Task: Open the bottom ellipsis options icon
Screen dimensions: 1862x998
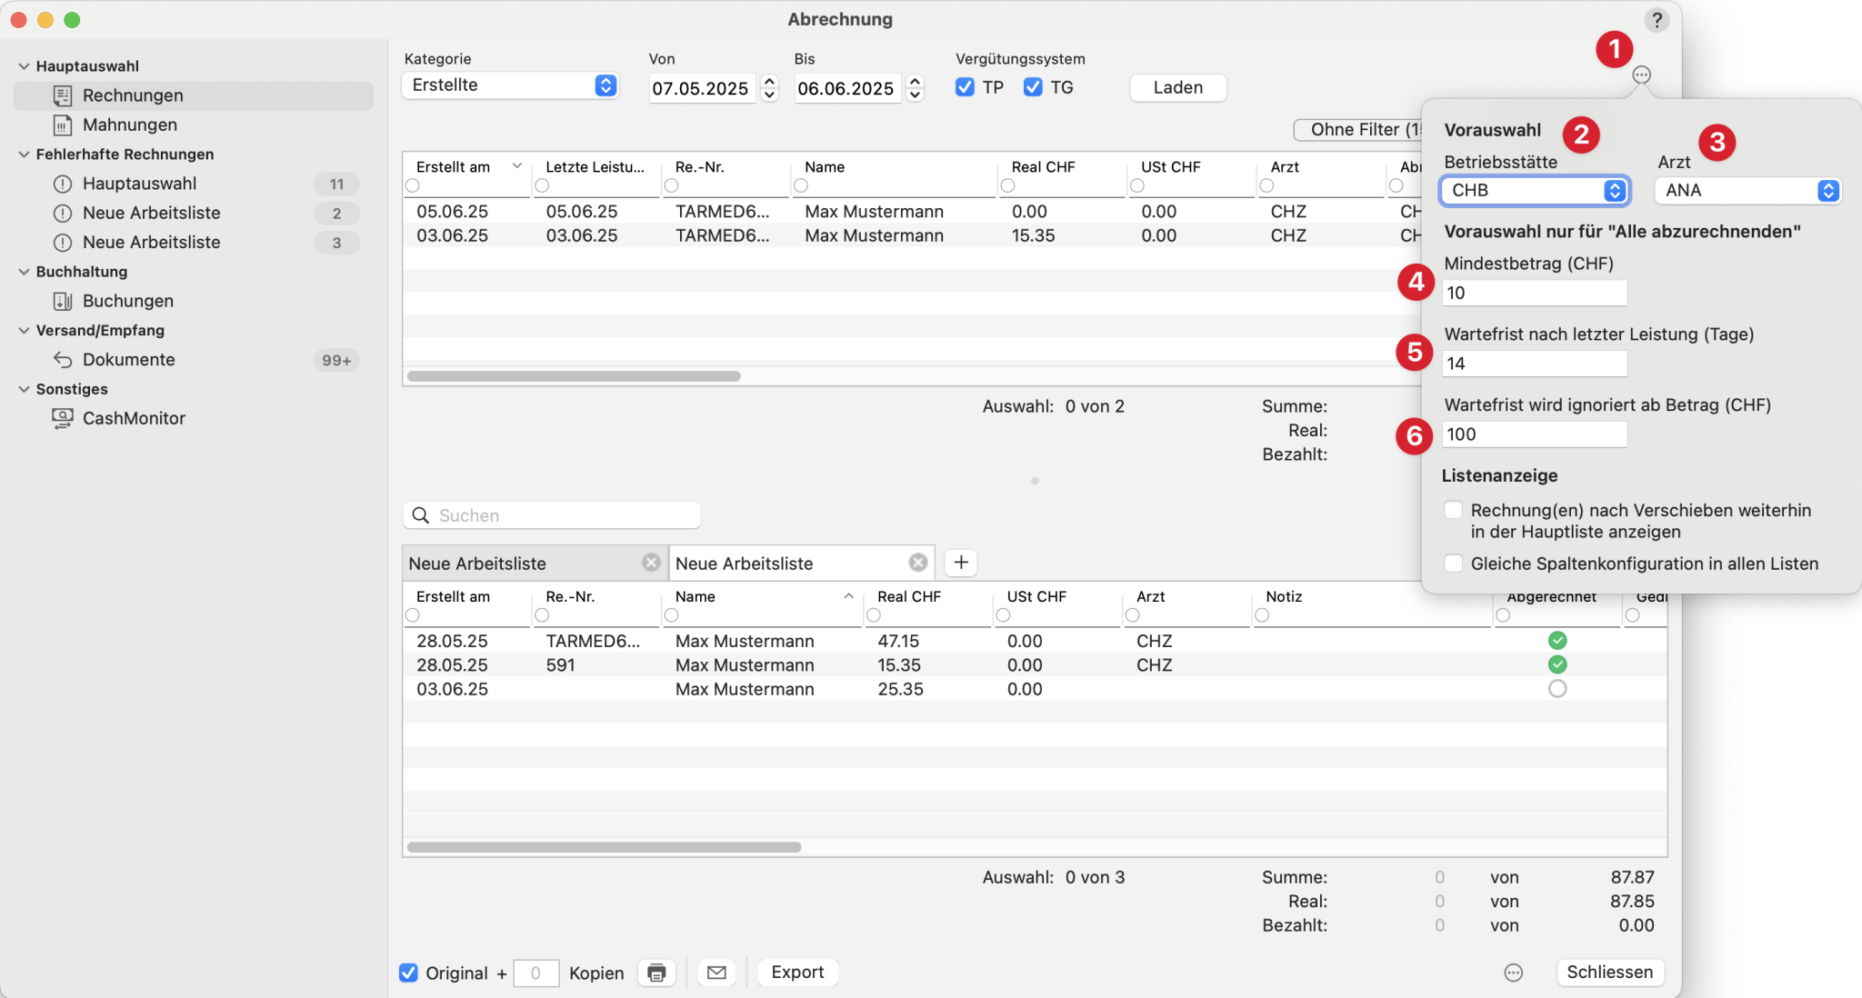Action: (1513, 973)
